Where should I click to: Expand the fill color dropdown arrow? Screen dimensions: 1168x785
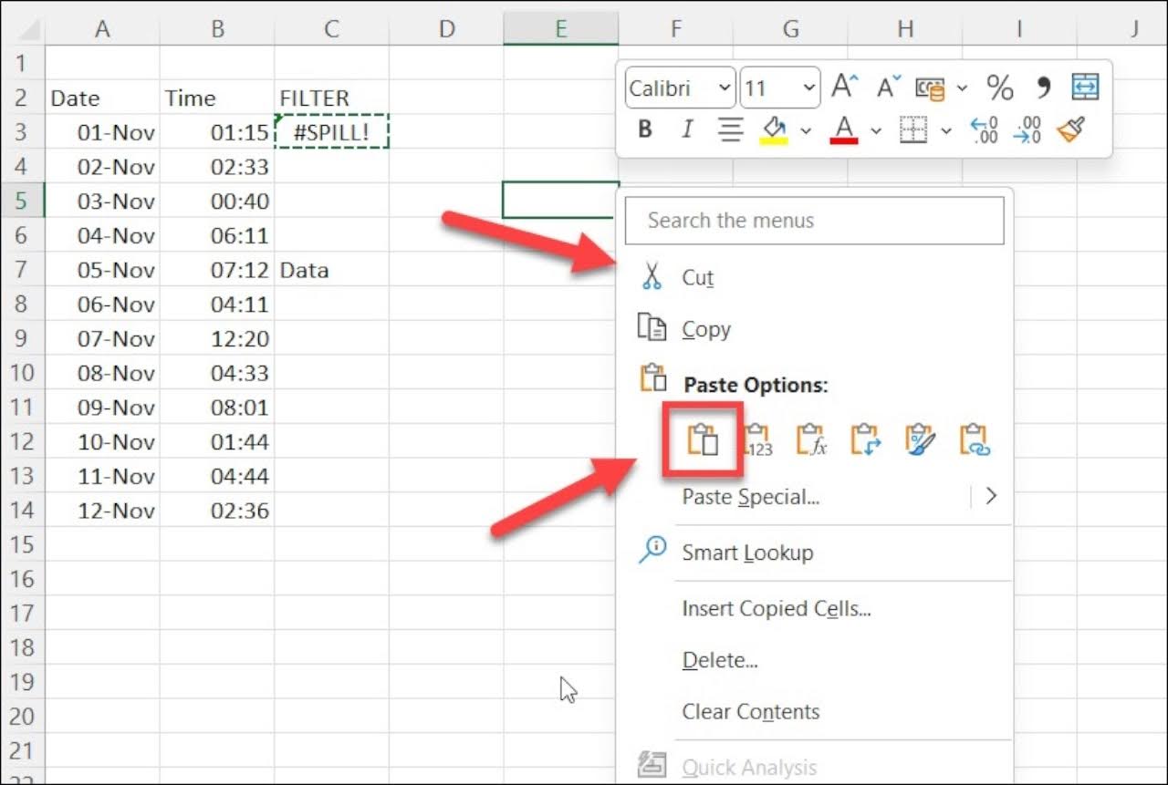coord(806,131)
